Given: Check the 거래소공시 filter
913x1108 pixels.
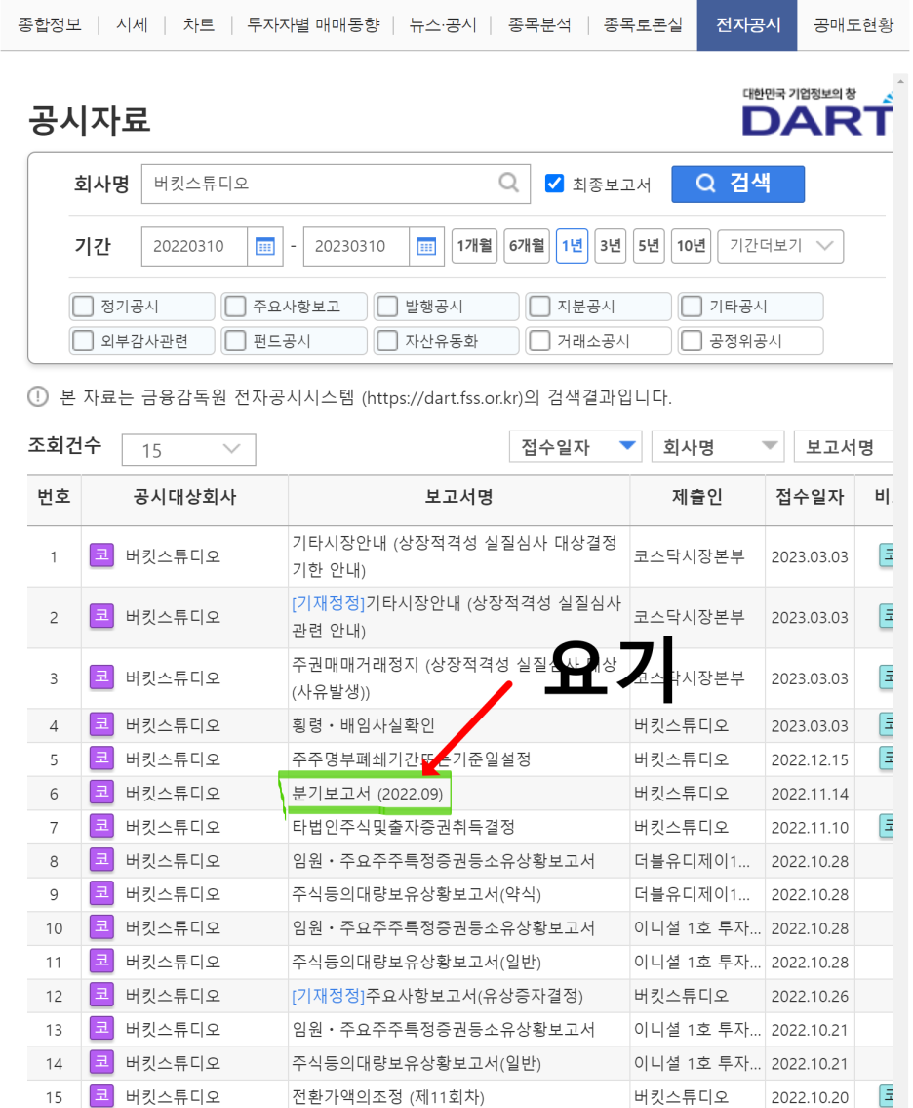Looking at the screenshot, I should point(539,341).
